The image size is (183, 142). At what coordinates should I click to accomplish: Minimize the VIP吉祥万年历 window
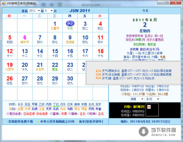160,3
